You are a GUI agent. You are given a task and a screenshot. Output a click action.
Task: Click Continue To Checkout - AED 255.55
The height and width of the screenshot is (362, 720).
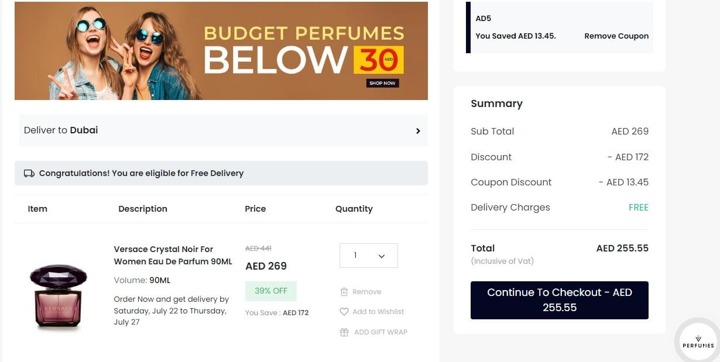coord(559,300)
